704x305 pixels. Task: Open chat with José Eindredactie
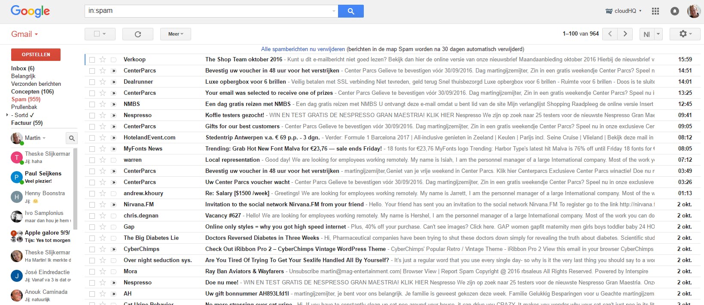coord(42,275)
